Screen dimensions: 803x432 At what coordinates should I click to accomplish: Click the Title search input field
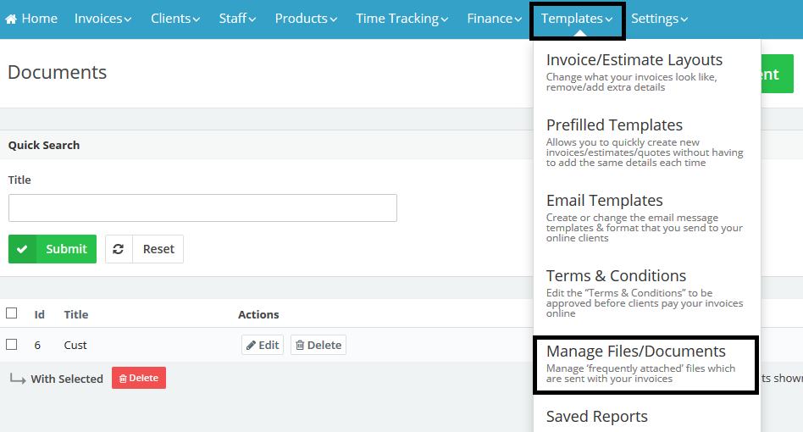(202, 208)
